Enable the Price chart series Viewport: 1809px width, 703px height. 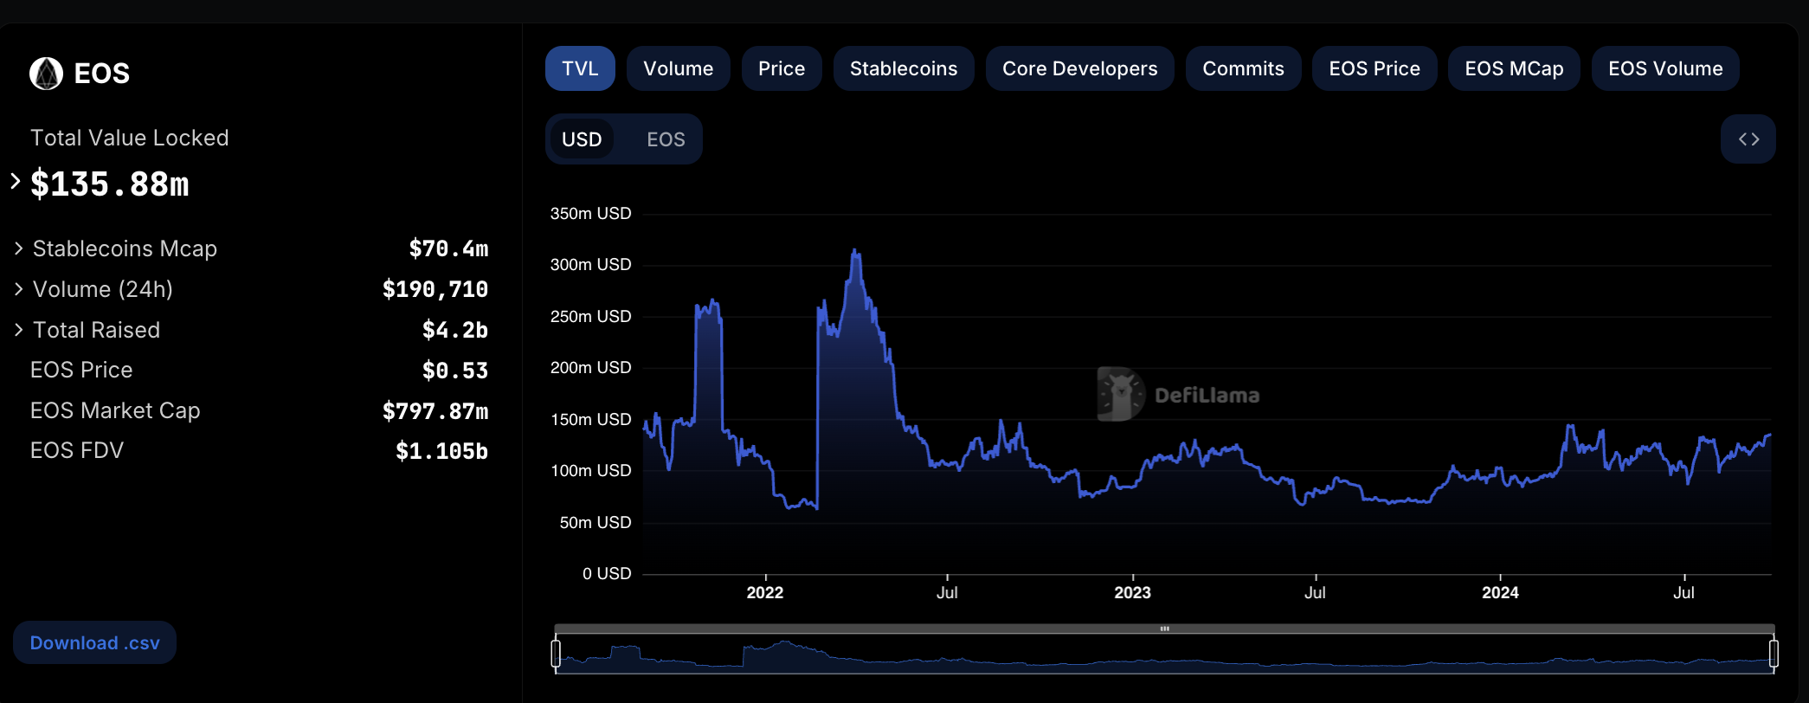(x=781, y=69)
